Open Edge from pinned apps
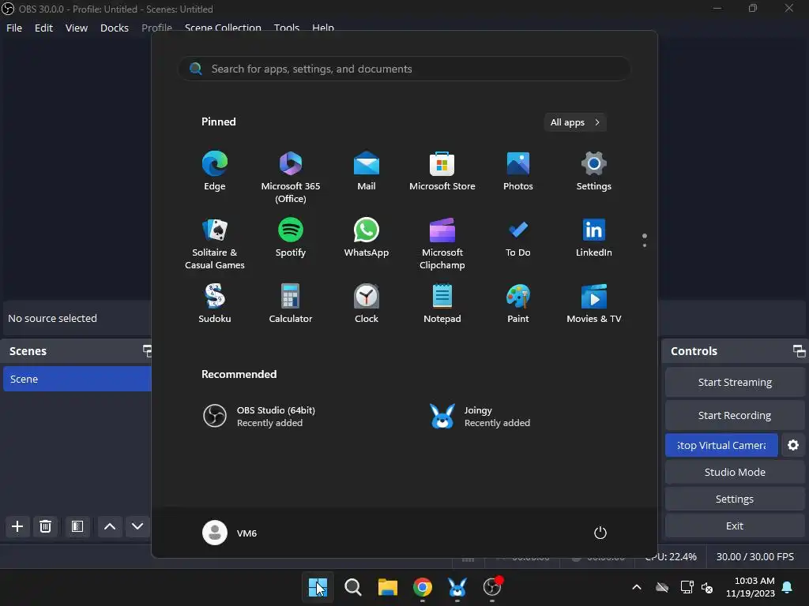This screenshot has width=809, height=606. click(215, 172)
